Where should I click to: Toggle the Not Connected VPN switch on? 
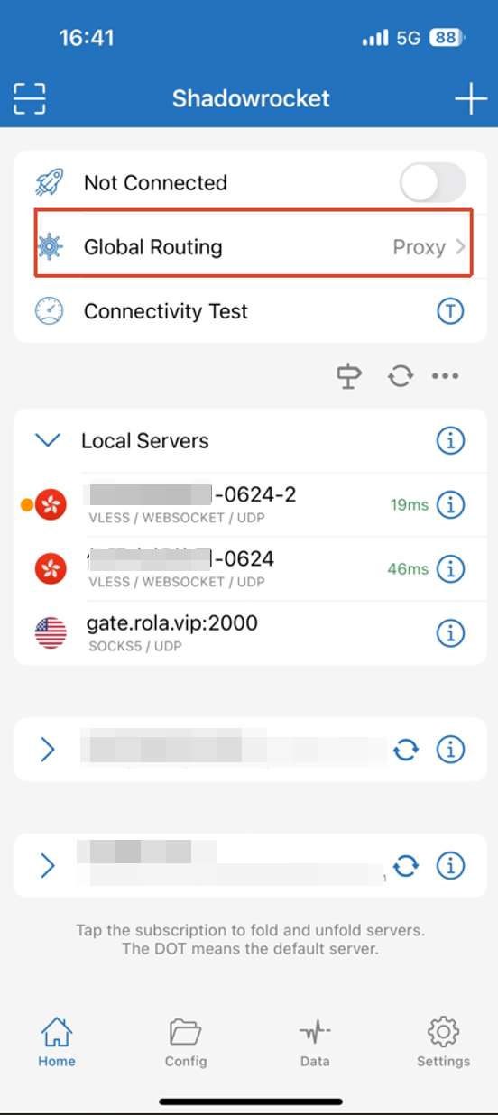tap(433, 183)
